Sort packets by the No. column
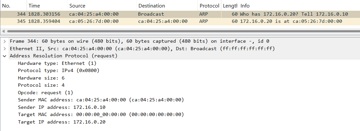 13,6
